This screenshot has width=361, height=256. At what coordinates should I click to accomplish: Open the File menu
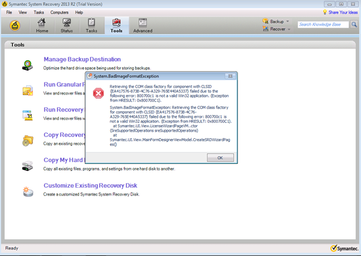(x=9, y=13)
